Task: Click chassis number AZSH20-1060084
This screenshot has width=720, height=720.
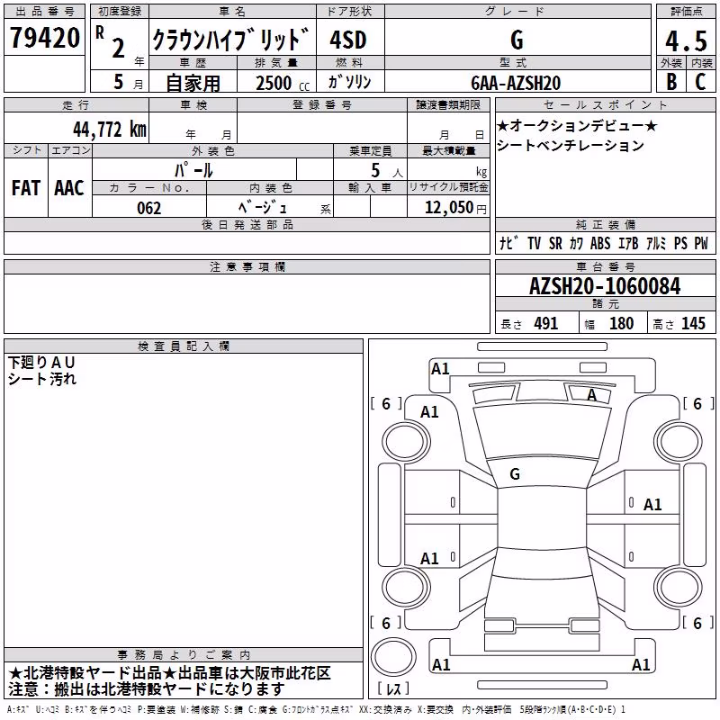Action: click(605, 286)
